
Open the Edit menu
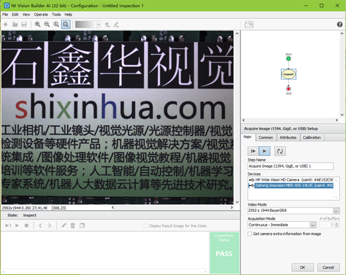[x=15, y=14]
